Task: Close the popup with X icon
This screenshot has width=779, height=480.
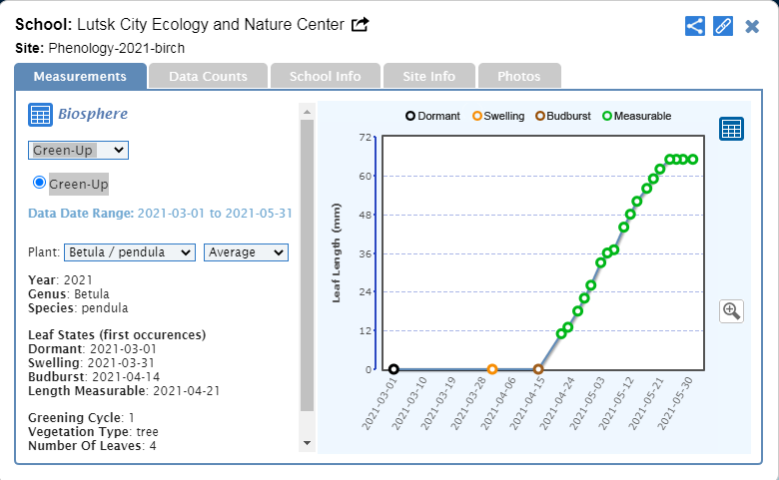Action: click(752, 26)
